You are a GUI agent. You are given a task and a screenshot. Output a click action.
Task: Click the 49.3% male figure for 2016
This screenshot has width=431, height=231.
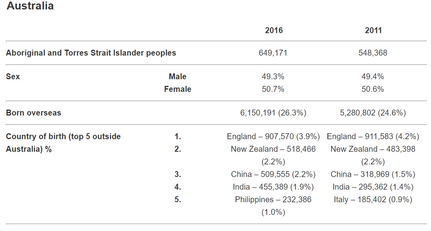tap(273, 76)
